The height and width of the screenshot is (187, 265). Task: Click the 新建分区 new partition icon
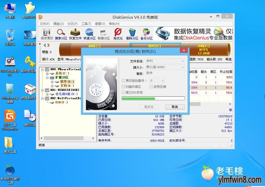[104, 34]
